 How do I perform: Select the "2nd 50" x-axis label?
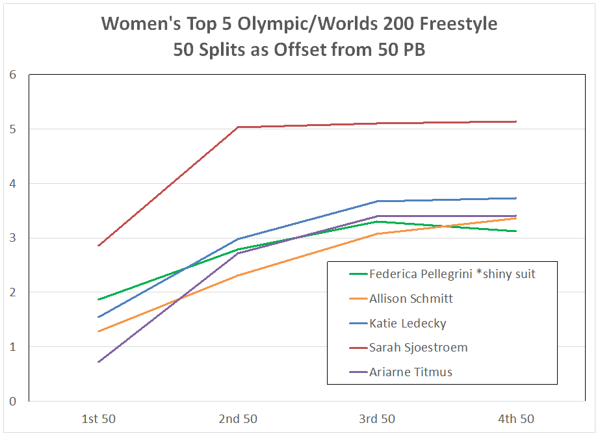coord(237,419)
